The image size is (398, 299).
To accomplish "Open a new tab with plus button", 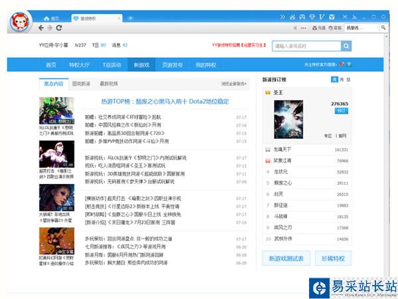I will [x=130, y=18].
